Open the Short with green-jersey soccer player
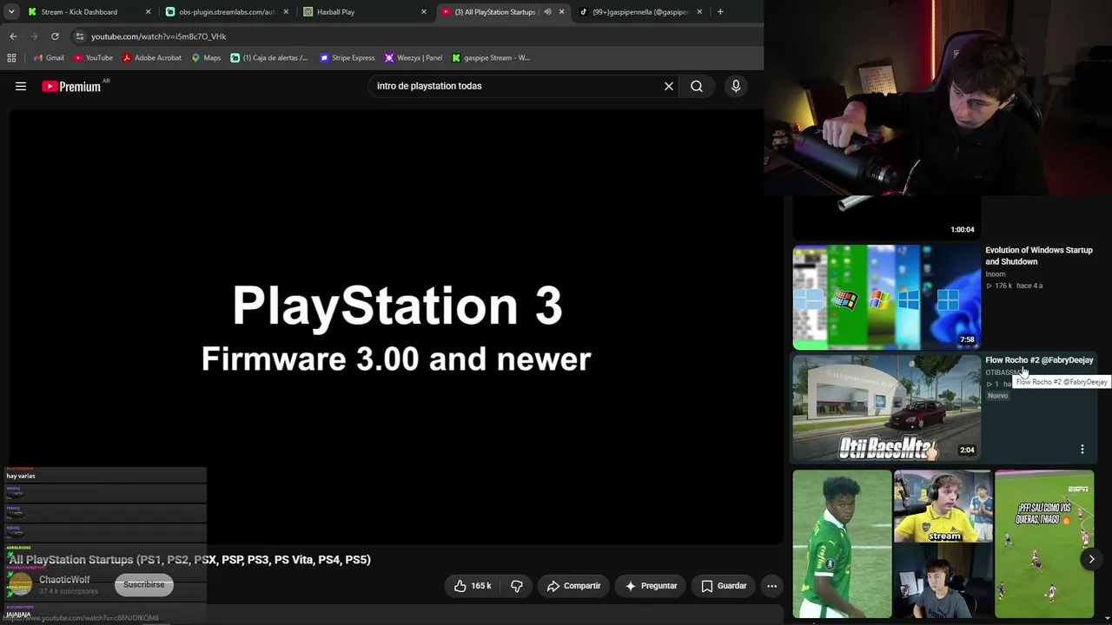Image resolution: width=1112 pixels, height=625 pixels. pyautogui.click(x=843, y=544)
